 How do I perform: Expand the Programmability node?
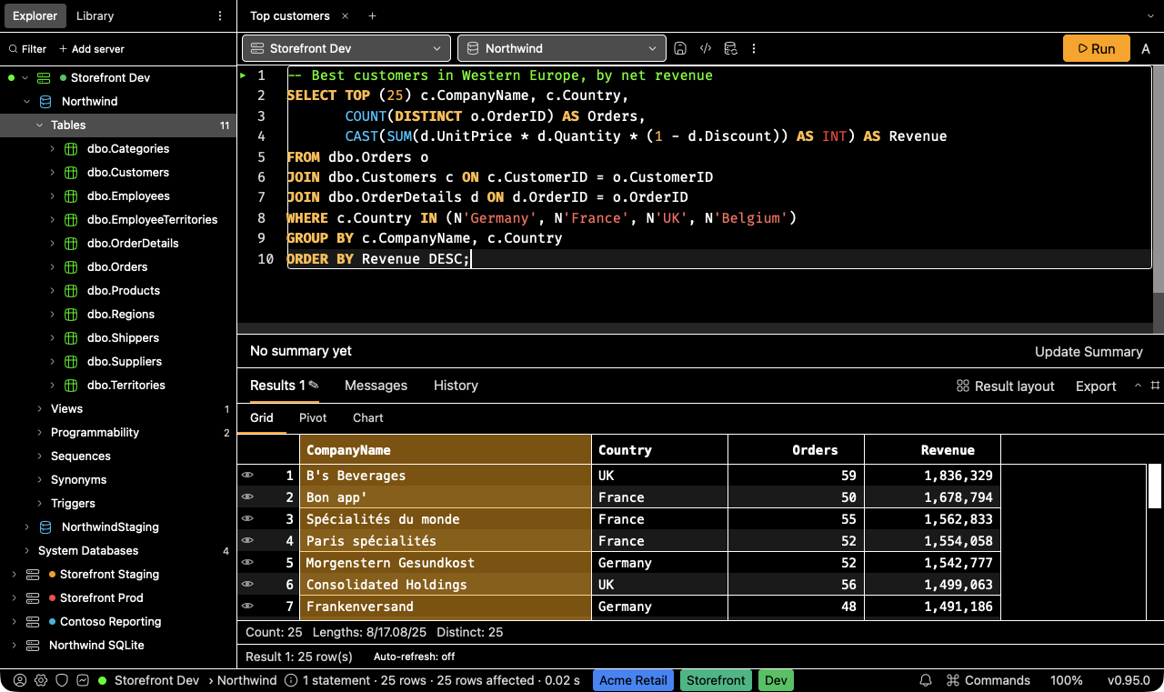(x=40, y=433)
